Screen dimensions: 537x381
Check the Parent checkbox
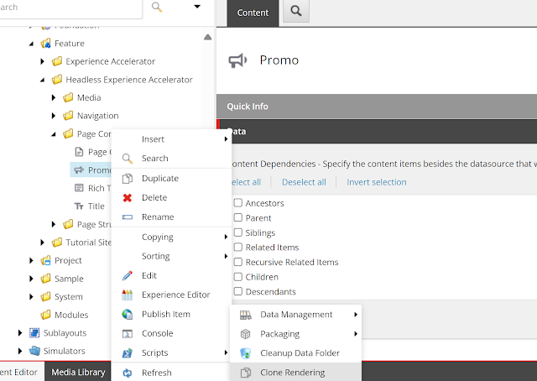pos(238,217)
